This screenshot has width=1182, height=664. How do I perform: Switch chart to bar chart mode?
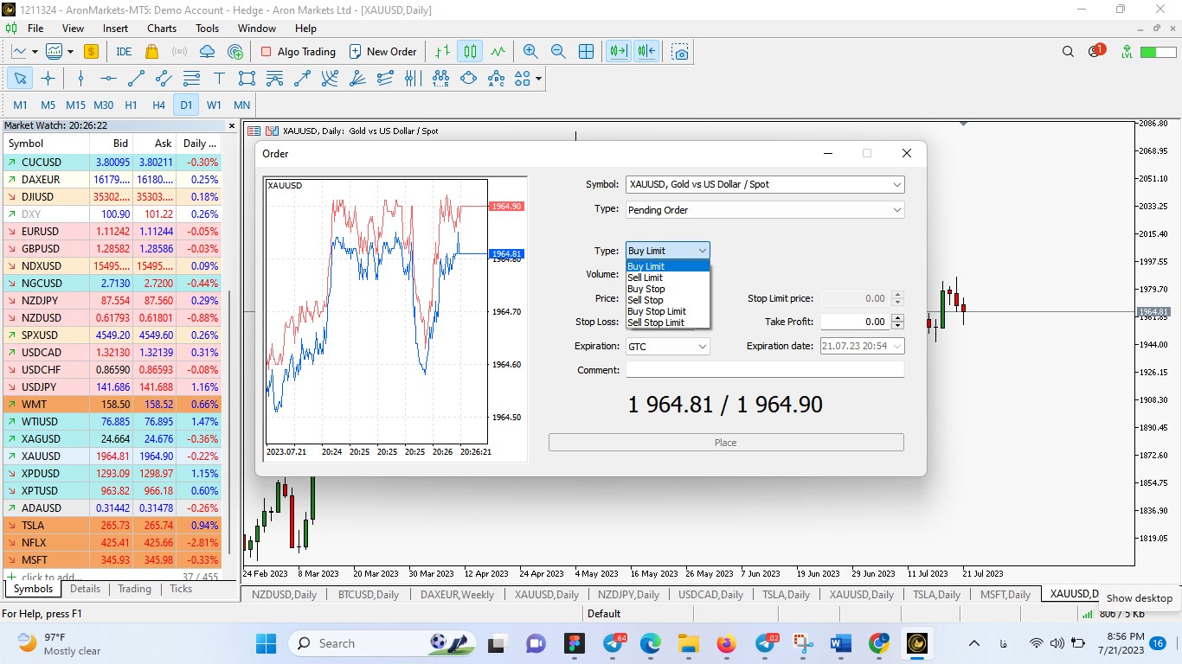(442, 52)
